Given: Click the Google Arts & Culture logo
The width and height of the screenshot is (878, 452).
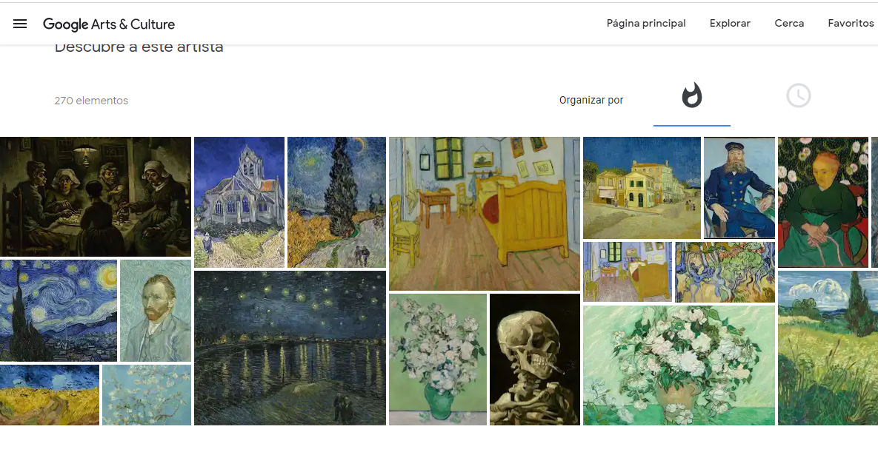Looking at the screenshot, I should (x=109, y=24).
